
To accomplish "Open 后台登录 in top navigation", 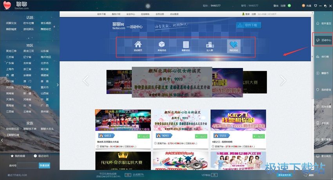I will pyautogui.click(x=174, y=14).
